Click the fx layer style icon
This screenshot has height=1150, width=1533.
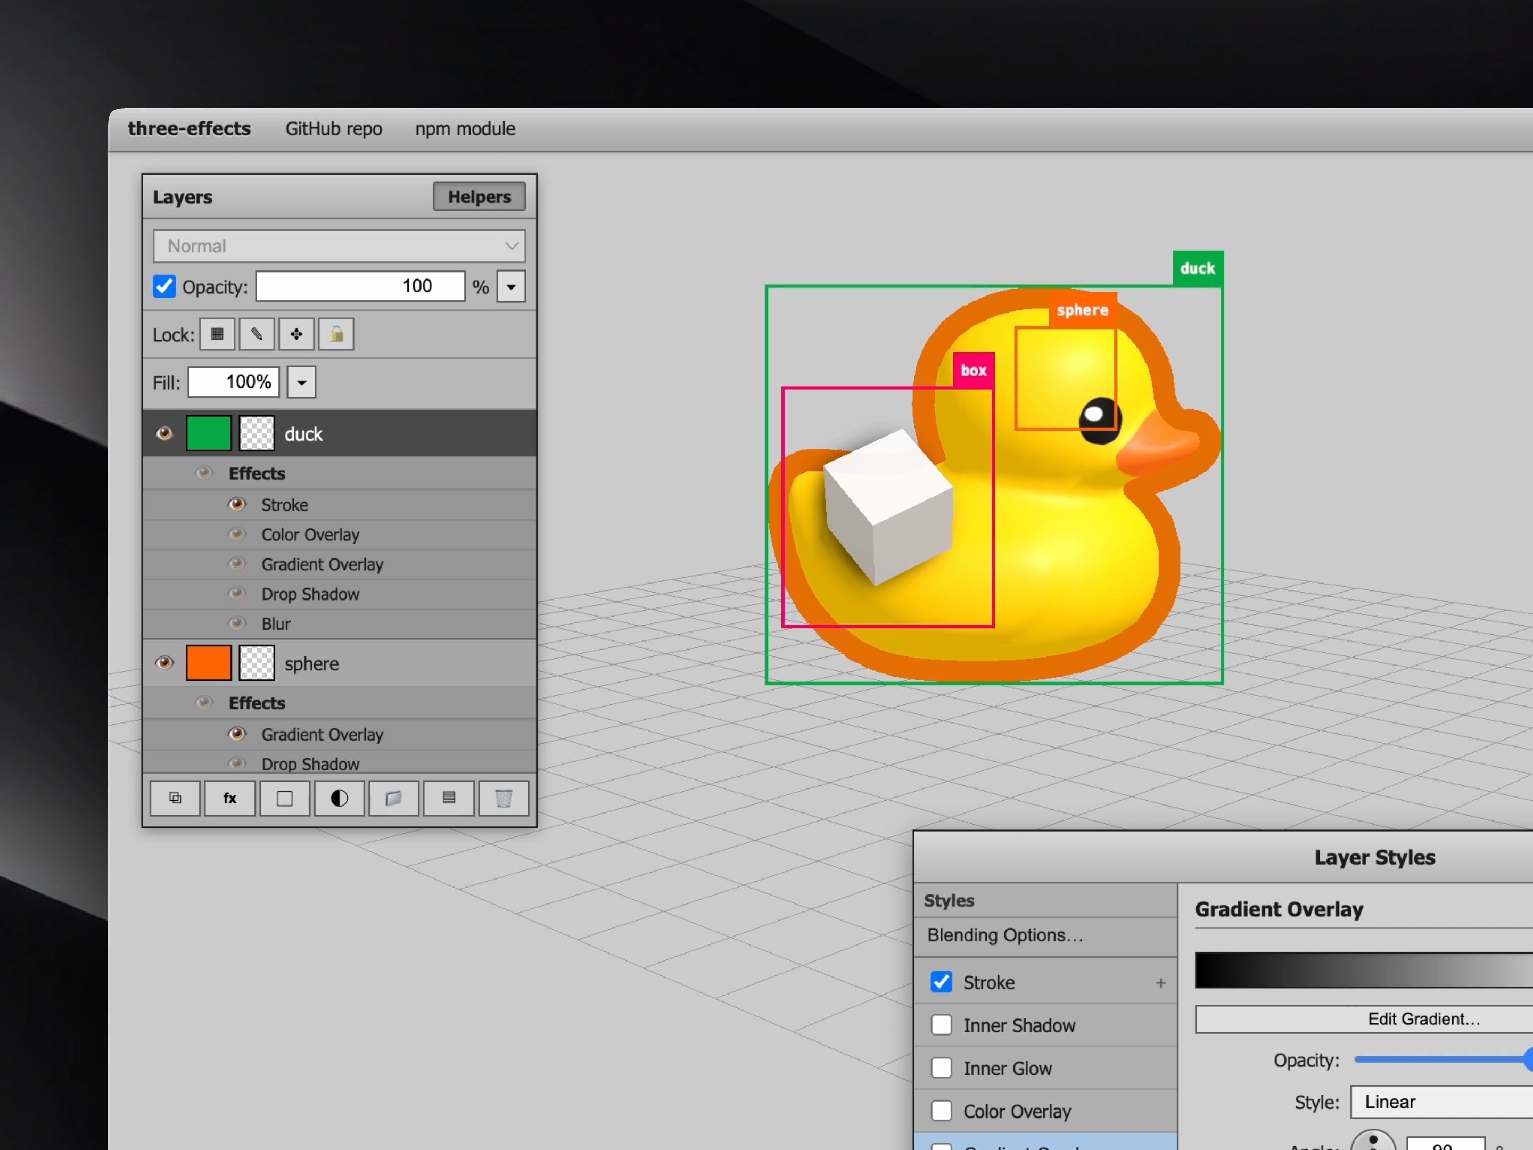[x=229, y=798]
